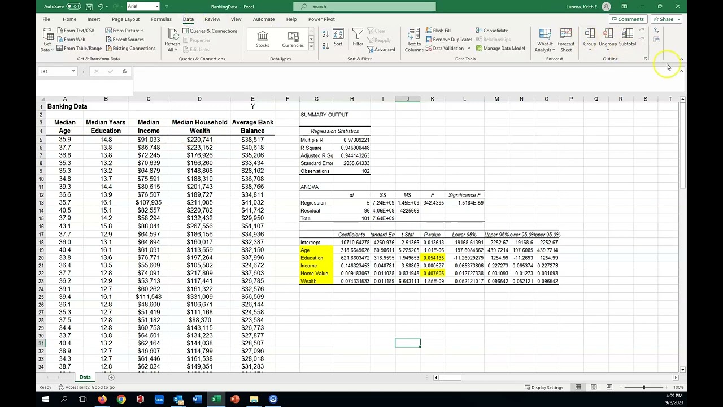723x407 pixels.
Task: Switch to Normal view
Action: (x=578, y=387)
